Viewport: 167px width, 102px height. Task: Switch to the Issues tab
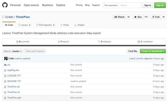pyautogui.click(x=24, y=25)
